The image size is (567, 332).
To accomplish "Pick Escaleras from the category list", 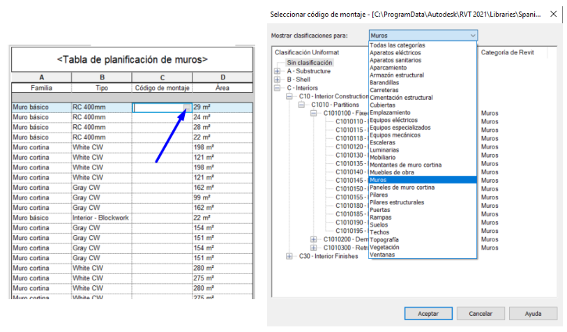I will pyautogui.click(x=423, y=142).
